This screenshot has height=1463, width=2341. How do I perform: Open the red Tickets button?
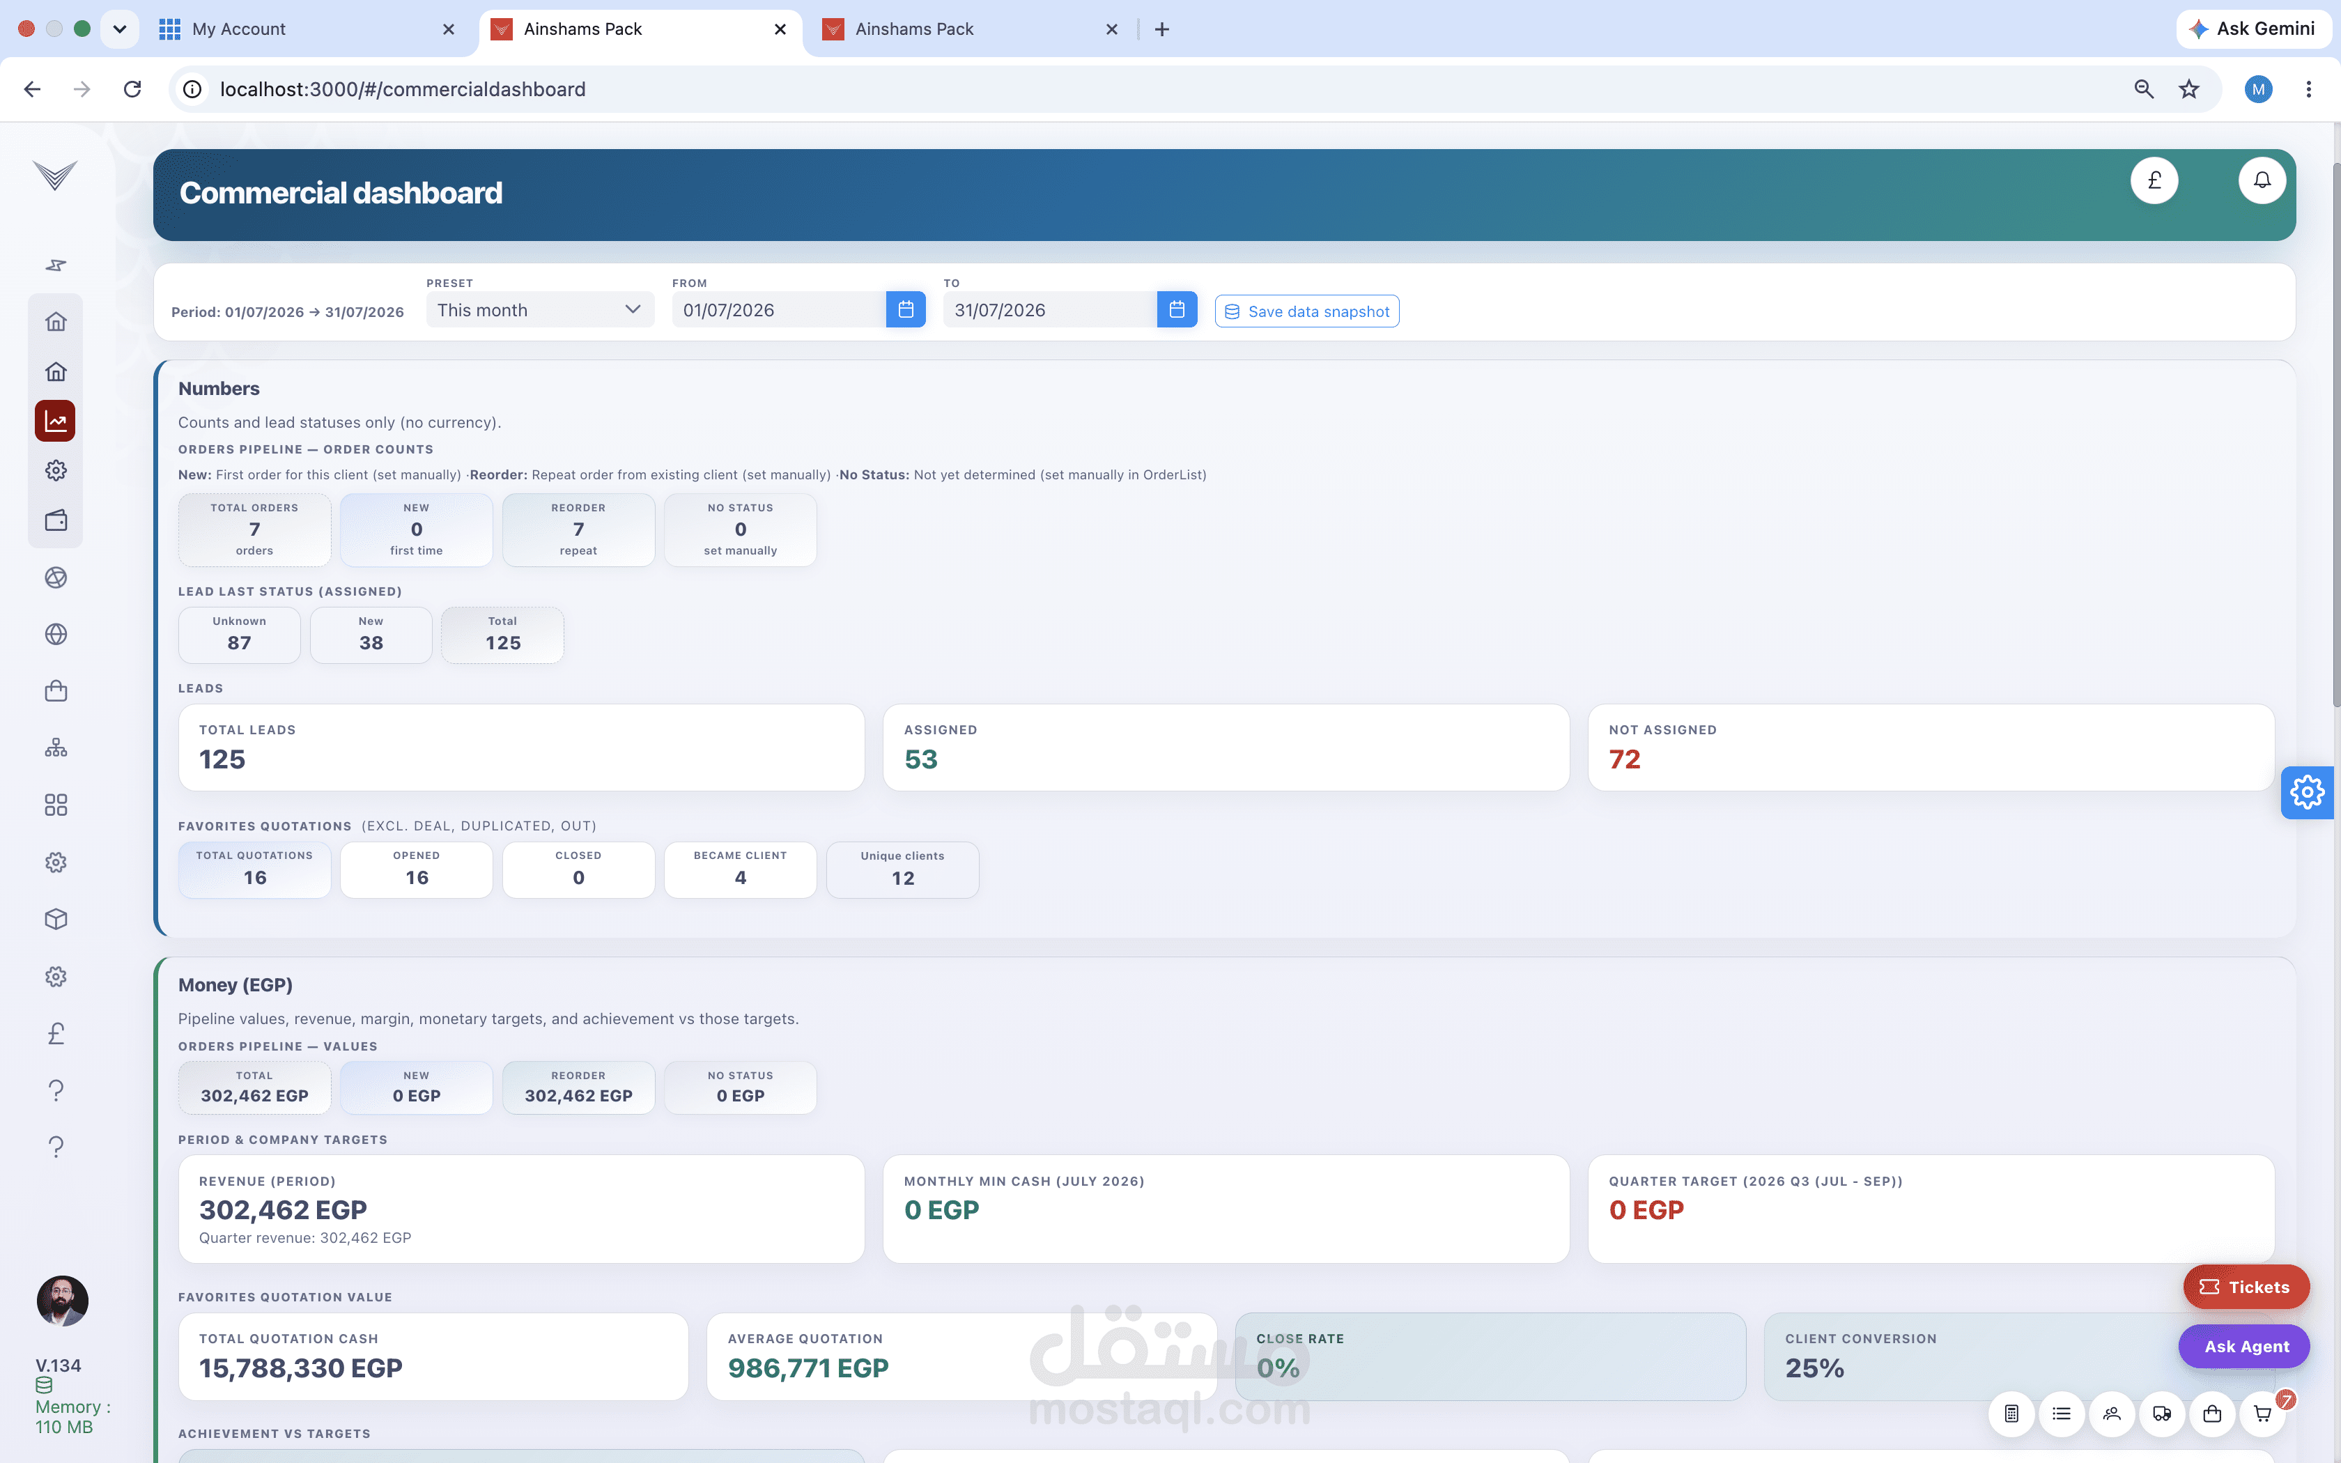click(2246, 1287)
